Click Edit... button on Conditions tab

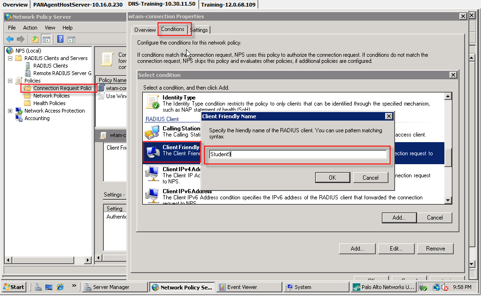click(396, 249)
